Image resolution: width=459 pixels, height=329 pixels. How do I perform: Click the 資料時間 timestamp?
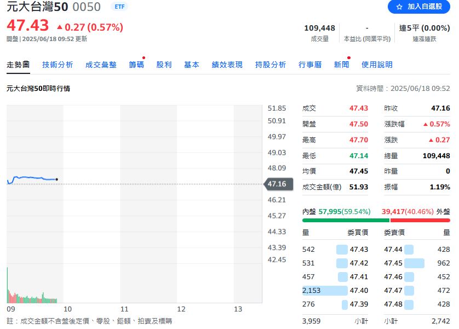click(403, 88)
